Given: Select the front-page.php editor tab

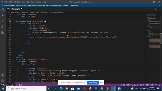Looking at the screenshot, I should click(15, 9).
